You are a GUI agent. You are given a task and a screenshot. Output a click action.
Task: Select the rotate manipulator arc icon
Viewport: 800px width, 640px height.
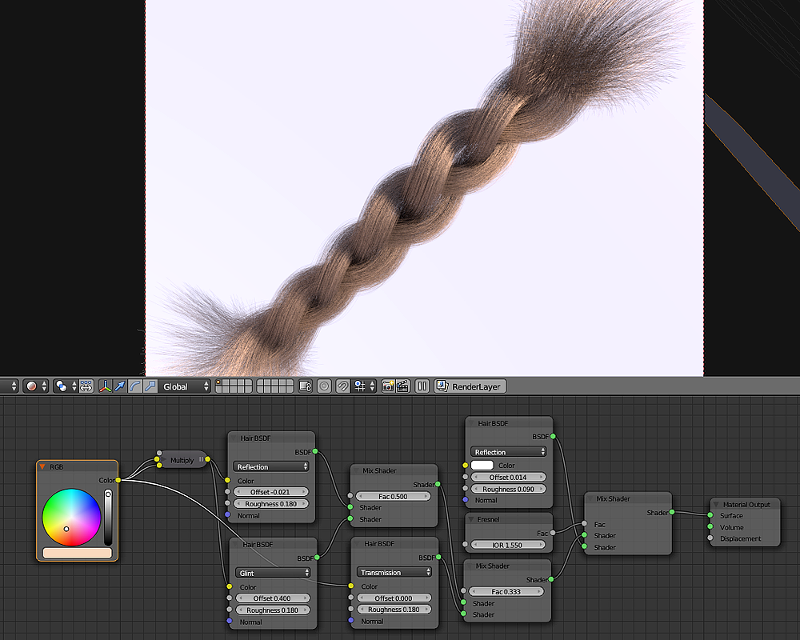tap(134, 386)
